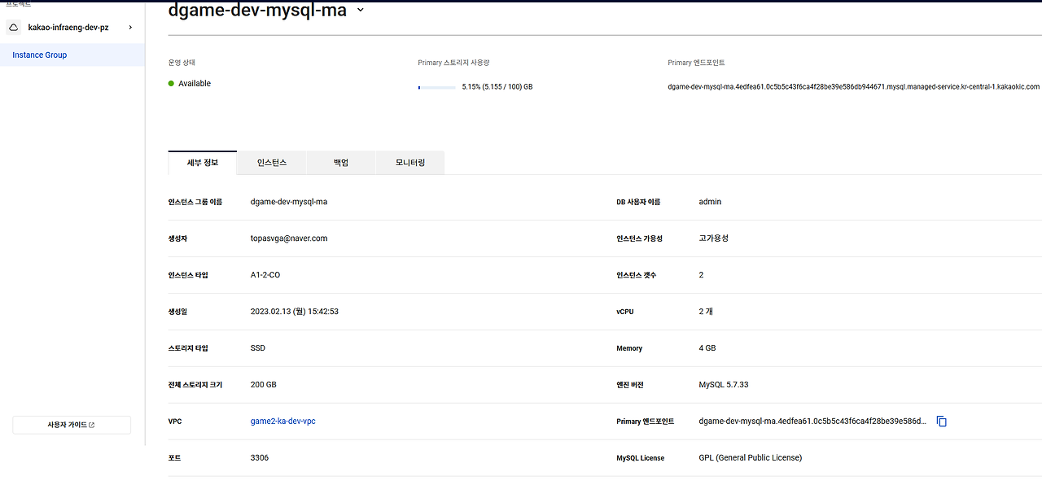Click the vCPU value 2 개
This screenshot has height=485, width=1042.
(706, 312)
